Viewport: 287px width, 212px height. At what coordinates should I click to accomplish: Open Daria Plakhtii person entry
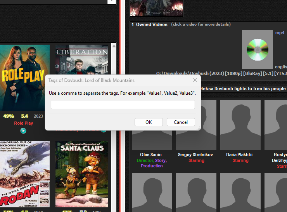[x=239, y=155]
